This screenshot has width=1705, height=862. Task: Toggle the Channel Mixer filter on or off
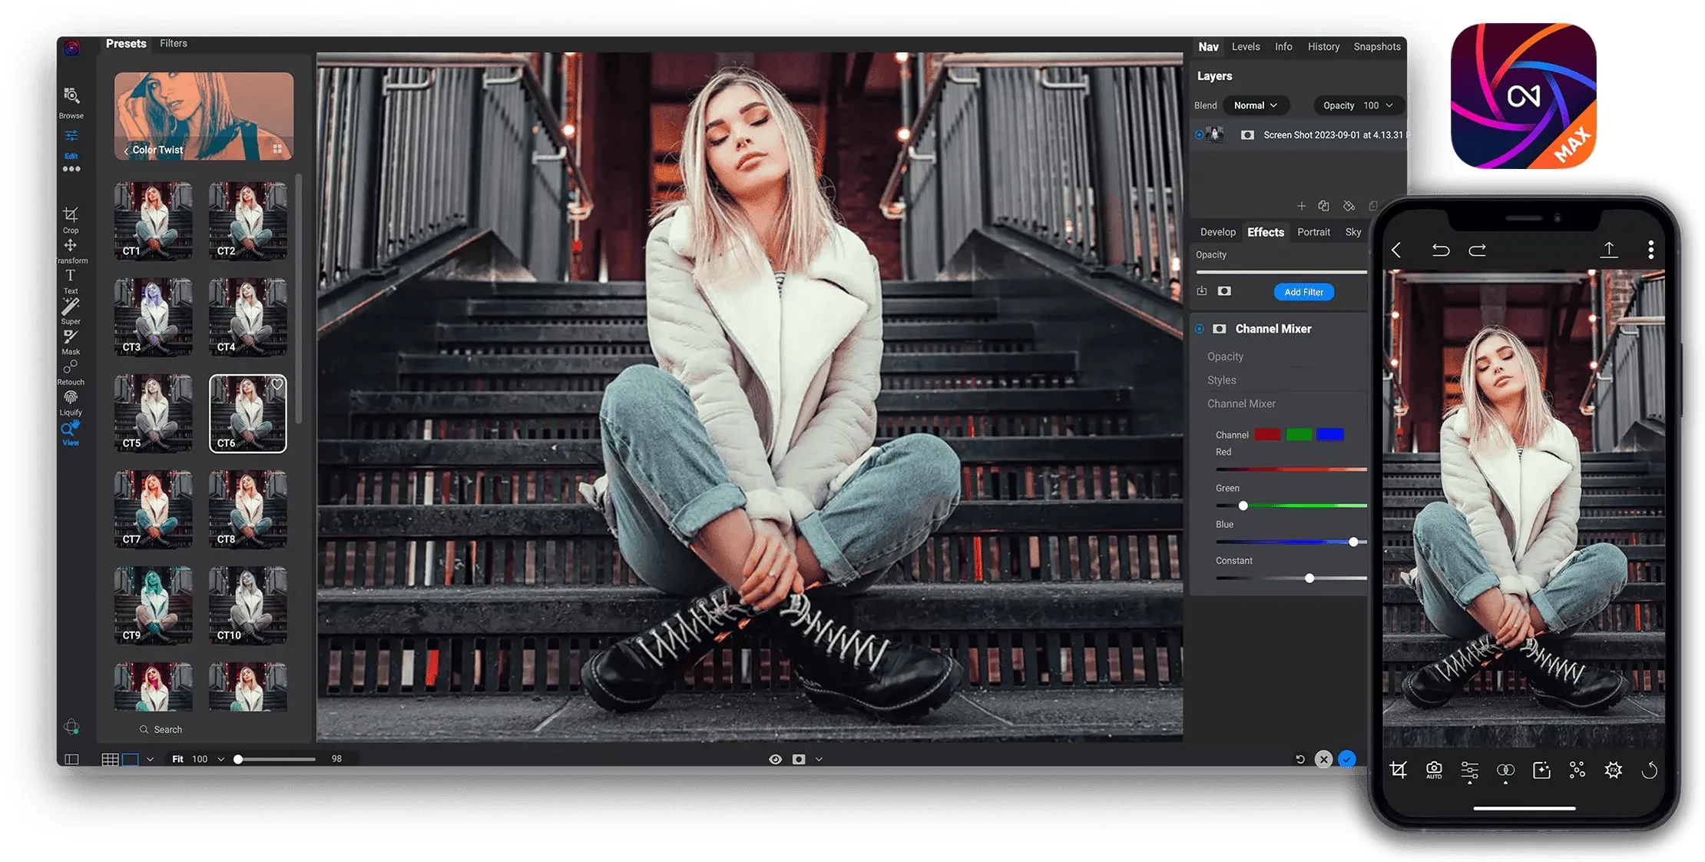click(1199, 329)
